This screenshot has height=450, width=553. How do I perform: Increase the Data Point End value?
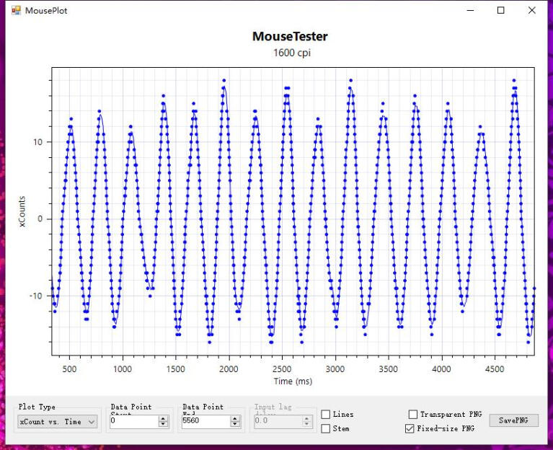pos(236,419)
